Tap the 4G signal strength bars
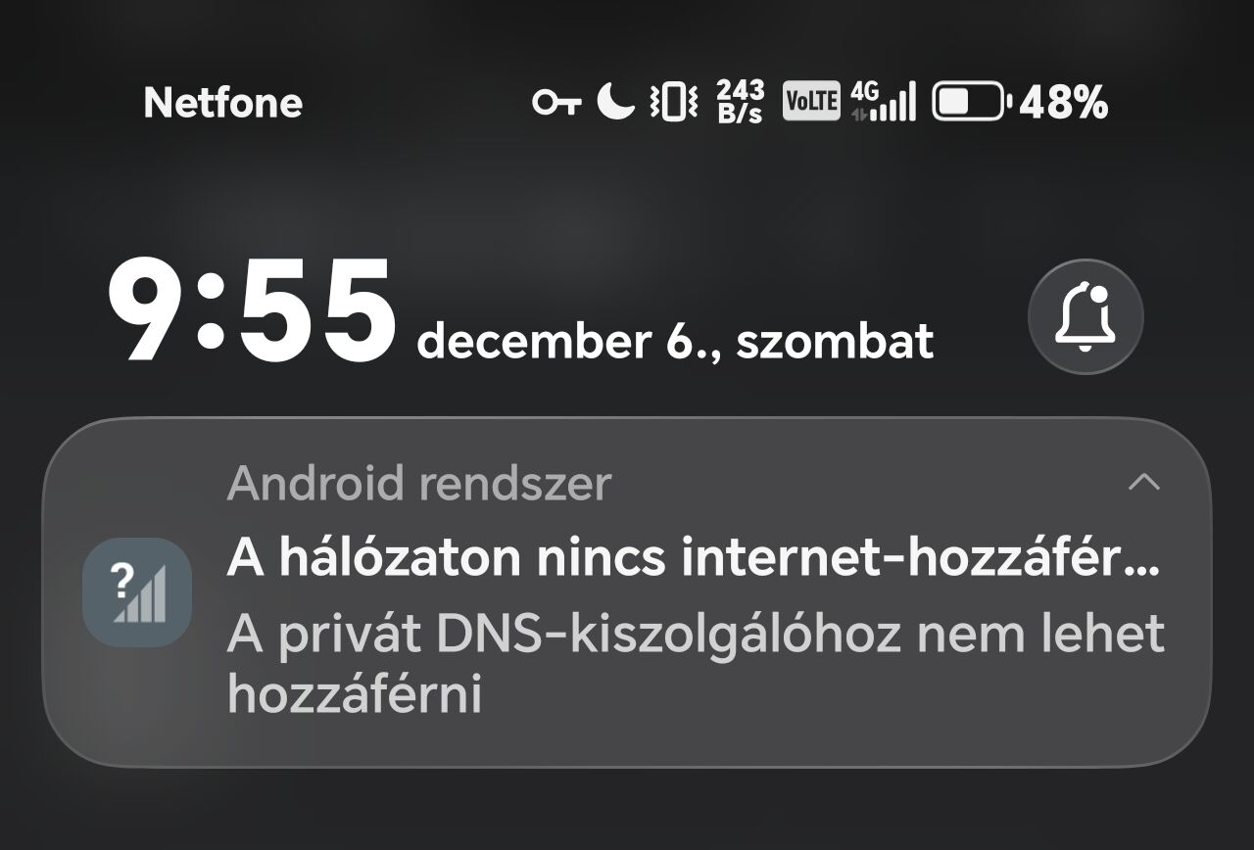 pyautogui.click(x=883, y=101)
